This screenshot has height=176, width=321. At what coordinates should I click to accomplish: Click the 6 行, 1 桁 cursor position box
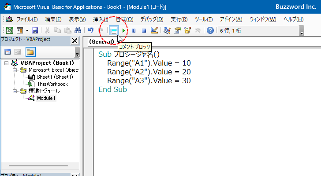[258, 31]
